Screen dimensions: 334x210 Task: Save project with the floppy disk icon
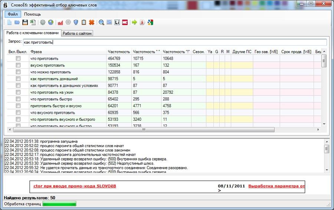pos(25,22)
